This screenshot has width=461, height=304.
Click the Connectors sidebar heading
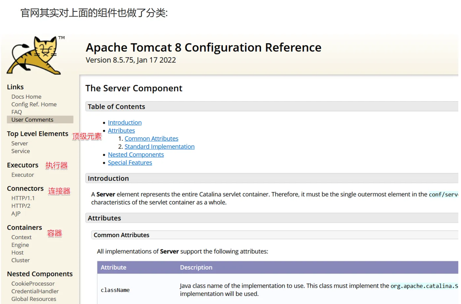point(25,188)
